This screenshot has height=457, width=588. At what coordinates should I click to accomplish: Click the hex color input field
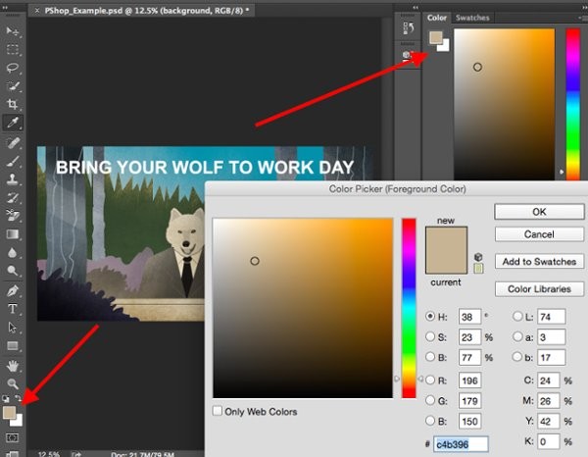point(461,444)
